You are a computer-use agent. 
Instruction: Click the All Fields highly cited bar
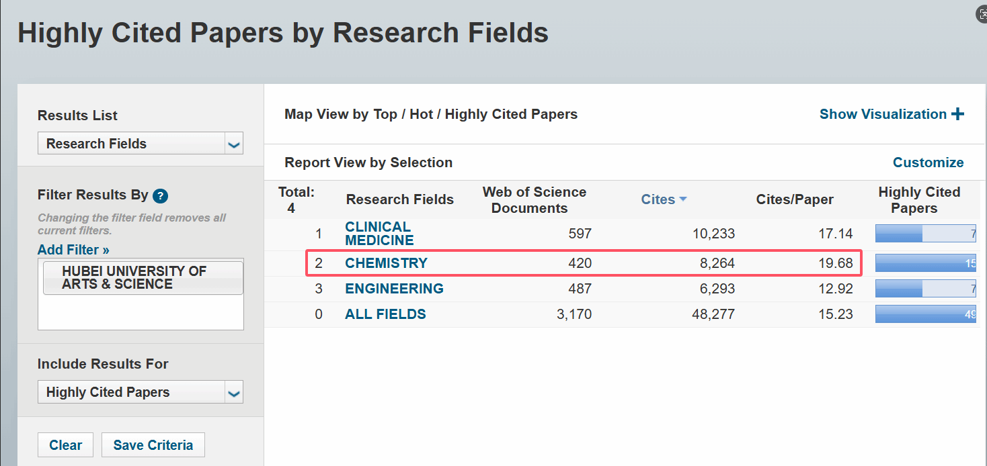click(x=925, y=314)
